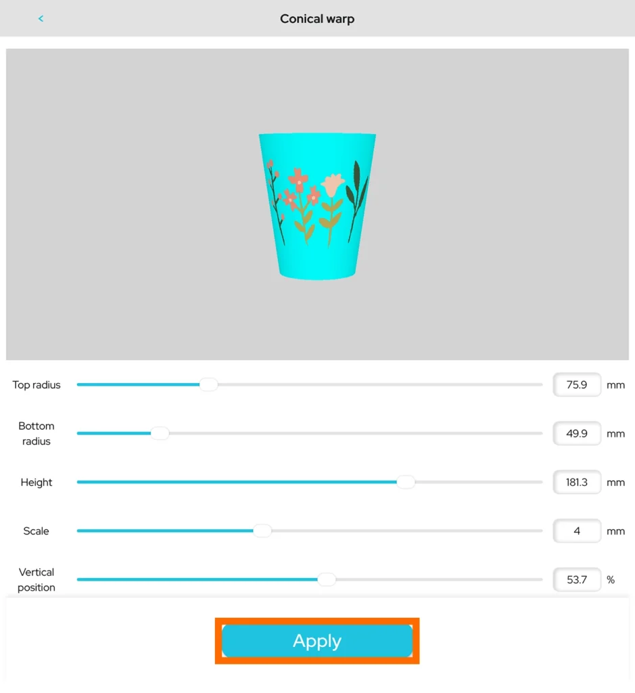The image size is (635, 693).
Task: Click the Top radius slider handle
Action: coord(208,384)
